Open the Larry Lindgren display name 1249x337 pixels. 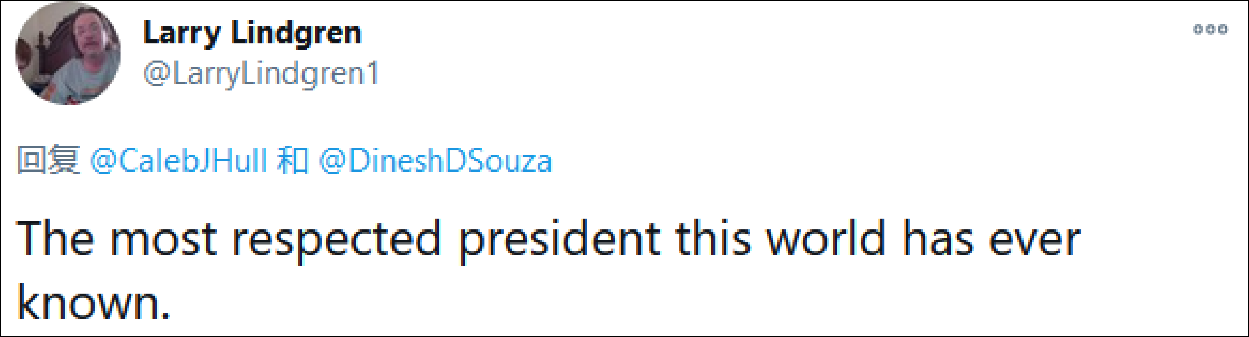click(x=252, y=33)
